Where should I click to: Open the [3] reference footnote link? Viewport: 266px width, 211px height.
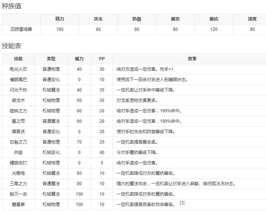tap(182, 203)
